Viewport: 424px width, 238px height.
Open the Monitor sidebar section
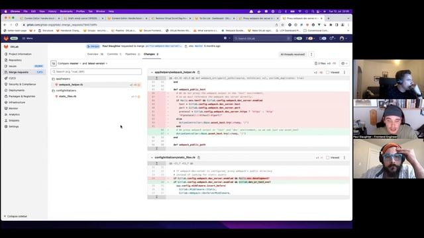pyautogui.click(x=13, y=108)
